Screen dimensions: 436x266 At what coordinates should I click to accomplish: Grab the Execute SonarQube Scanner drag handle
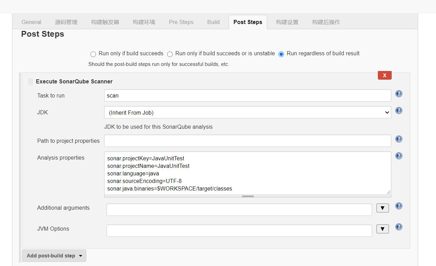click(x=30, y=81)
